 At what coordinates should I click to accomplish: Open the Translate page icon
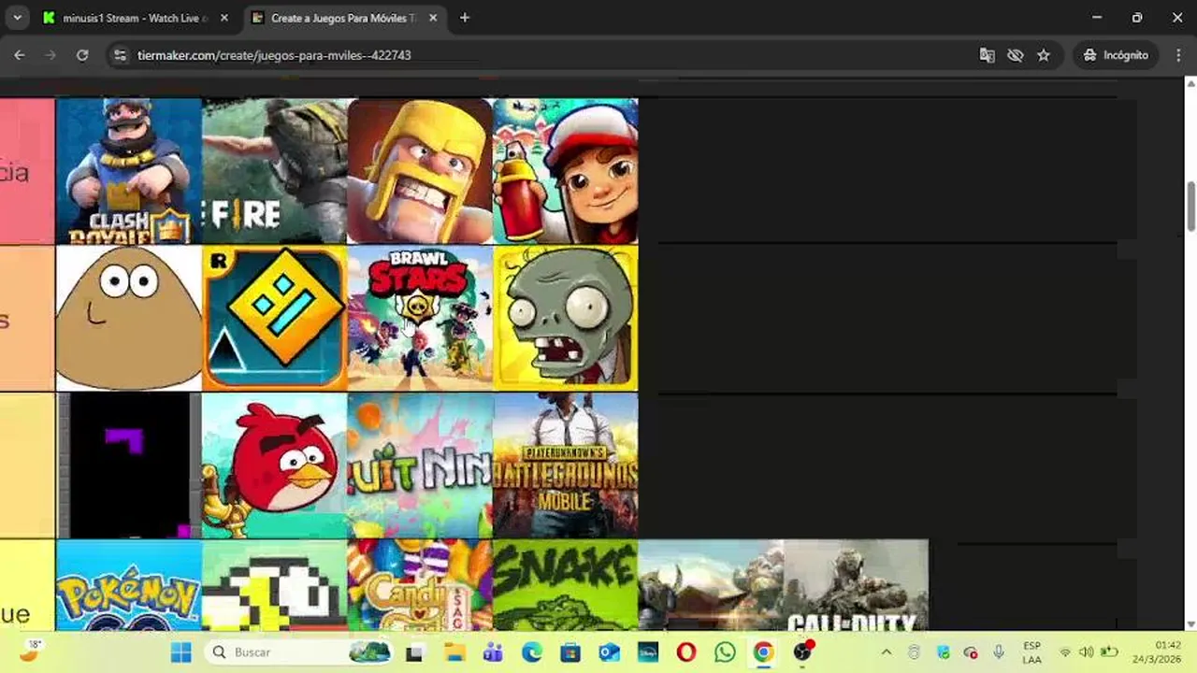pos(987,55)
